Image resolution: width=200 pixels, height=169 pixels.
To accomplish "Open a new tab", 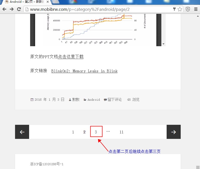I will 56,2.
